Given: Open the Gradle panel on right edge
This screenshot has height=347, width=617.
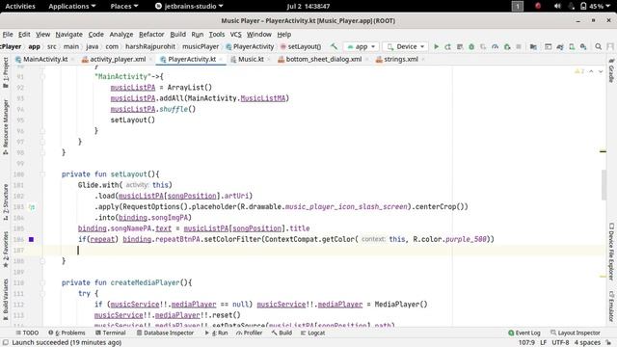Looking at the screenshot, I should tap(611, 70).
